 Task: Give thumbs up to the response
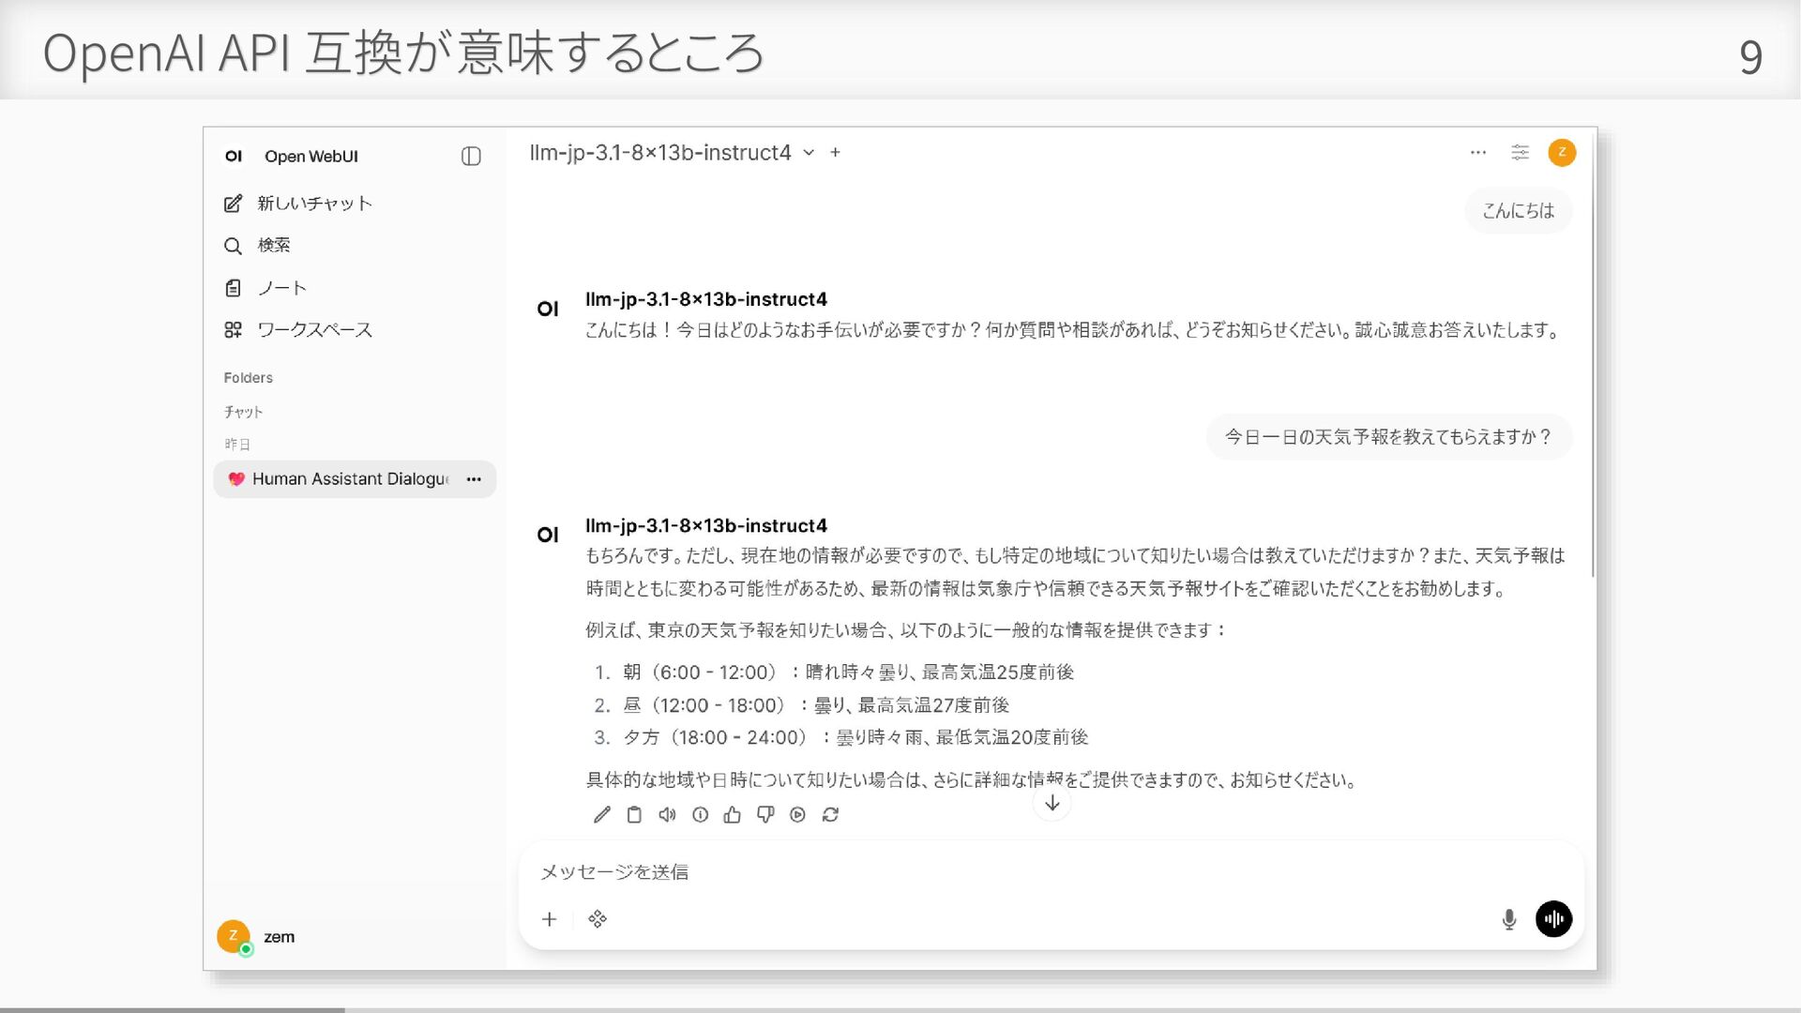point(733,815)
